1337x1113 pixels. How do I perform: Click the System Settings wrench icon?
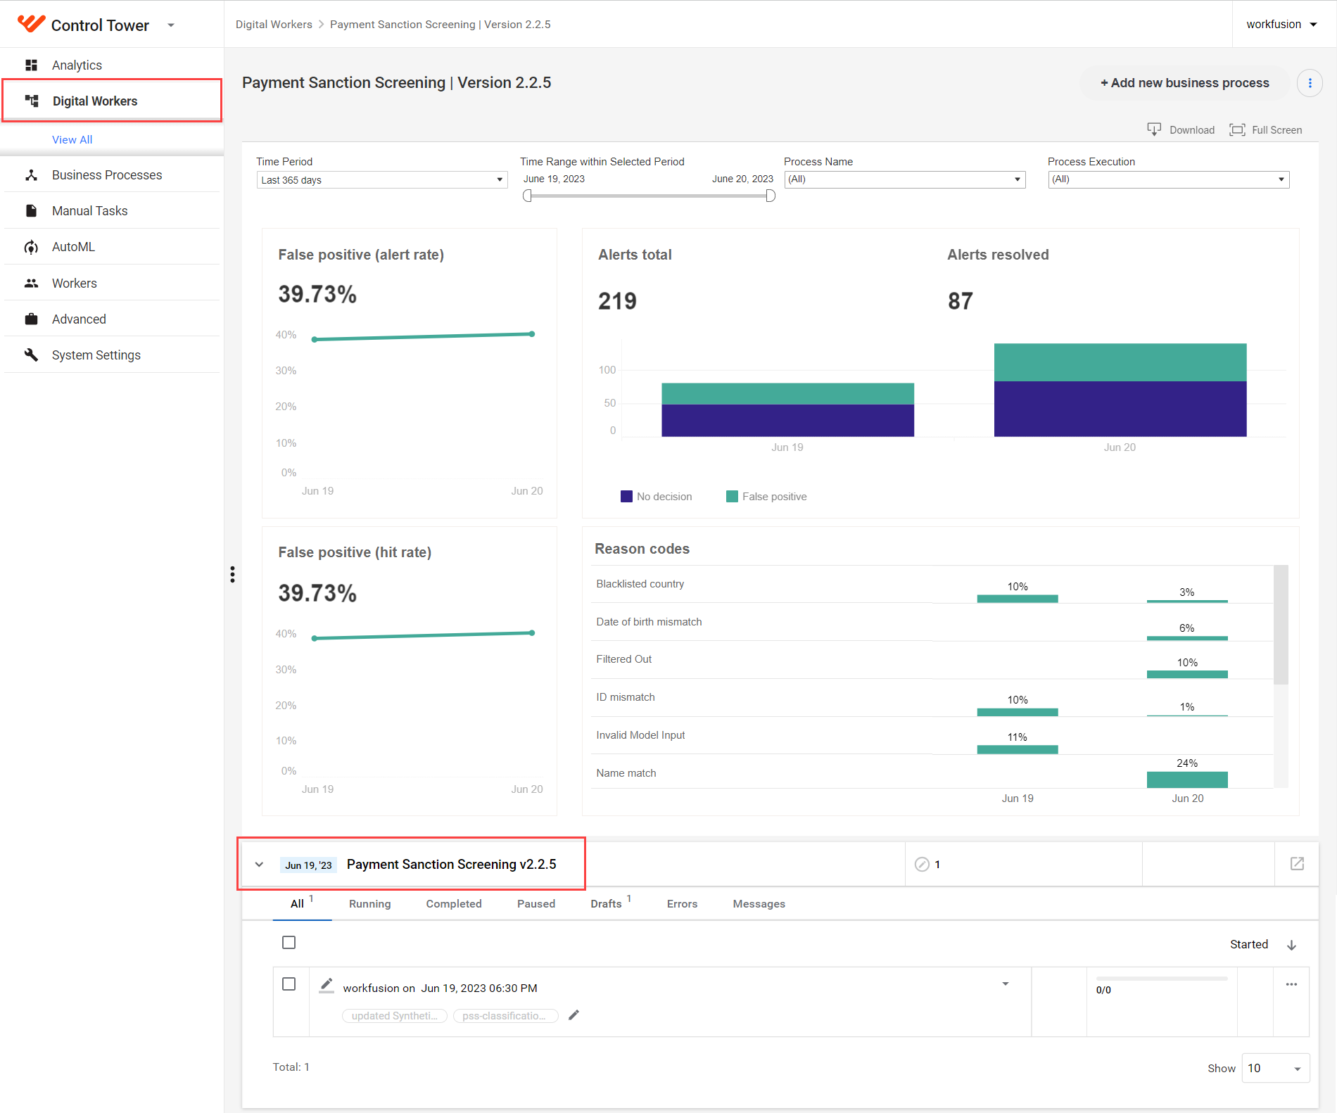click(x=31, y=355)
